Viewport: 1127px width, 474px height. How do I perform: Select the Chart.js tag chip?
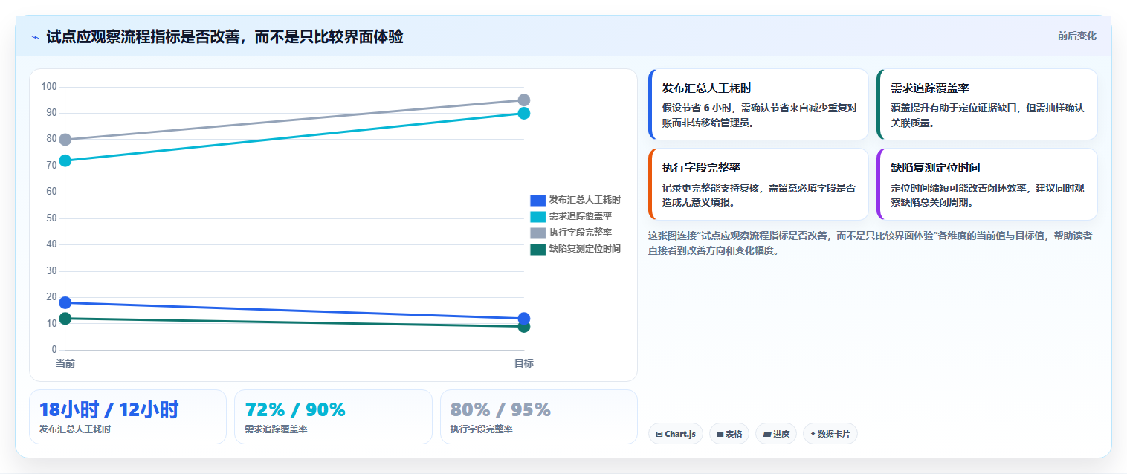point(676,434)
